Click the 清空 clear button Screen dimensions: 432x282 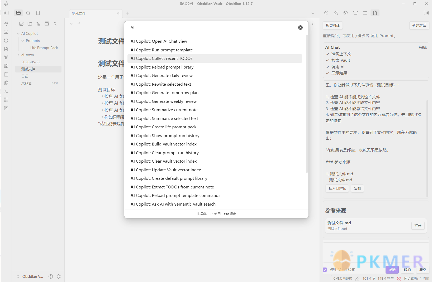(422, 270)
